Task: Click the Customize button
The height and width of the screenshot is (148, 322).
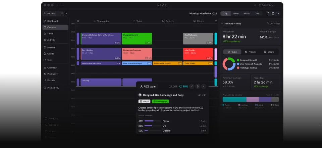Action: tap(273, 24)
